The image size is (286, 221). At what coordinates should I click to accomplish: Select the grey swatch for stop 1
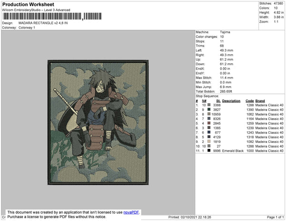(x=209, y=105)
